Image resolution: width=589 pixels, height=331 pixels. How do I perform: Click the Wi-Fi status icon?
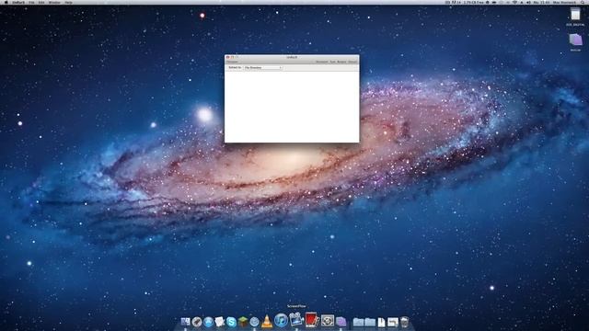514,2
